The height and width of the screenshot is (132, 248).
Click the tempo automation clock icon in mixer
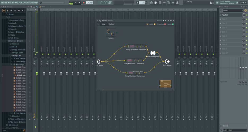point(245,11)
